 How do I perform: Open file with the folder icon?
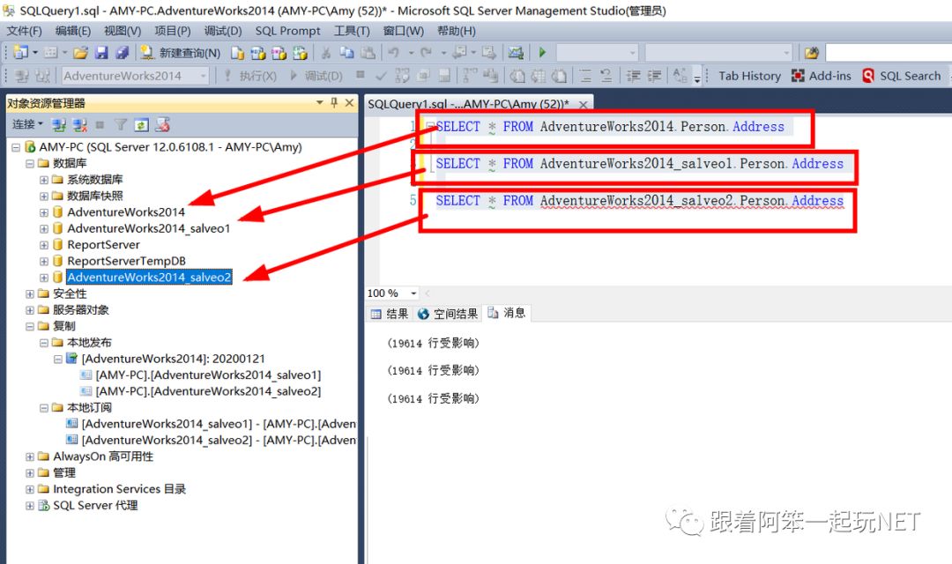(80, 53)
